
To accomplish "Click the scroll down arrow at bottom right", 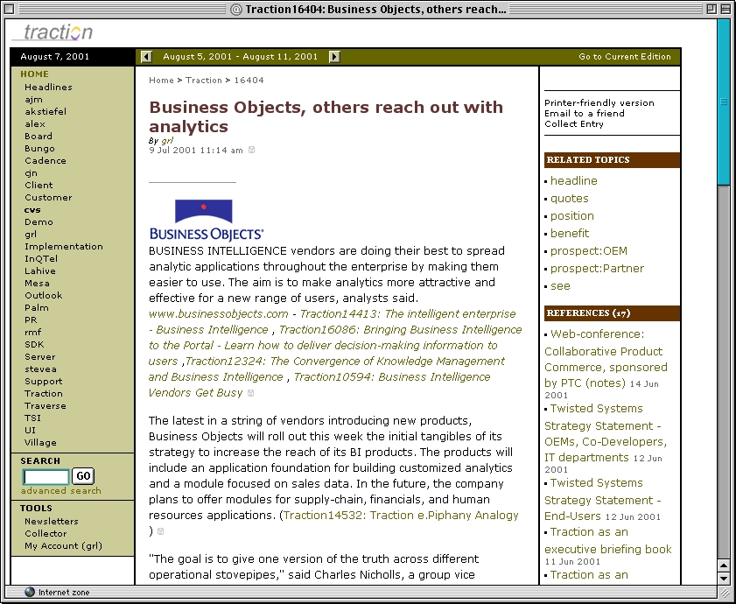I will [723, 579].
